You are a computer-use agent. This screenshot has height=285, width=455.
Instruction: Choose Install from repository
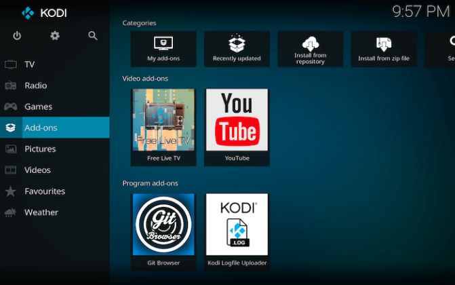click(x=310, y=49)
